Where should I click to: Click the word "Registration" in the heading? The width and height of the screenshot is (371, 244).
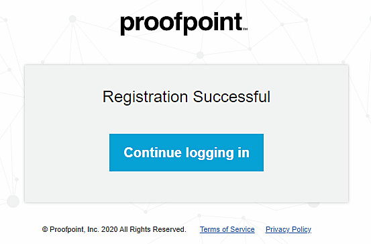[146, 97]
